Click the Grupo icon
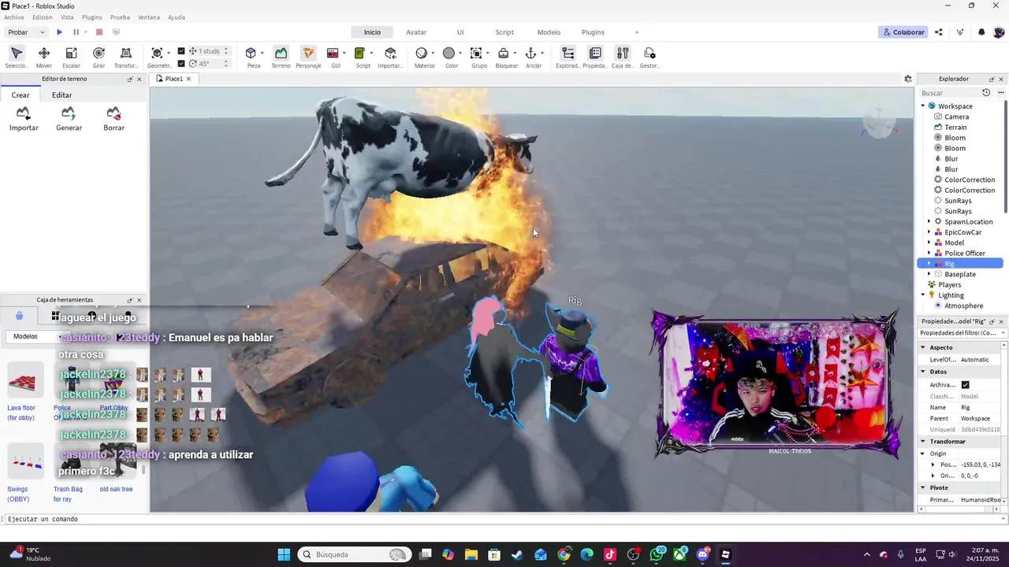 (x=476, y=54)
